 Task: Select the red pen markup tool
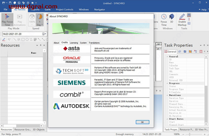point(3,40)
